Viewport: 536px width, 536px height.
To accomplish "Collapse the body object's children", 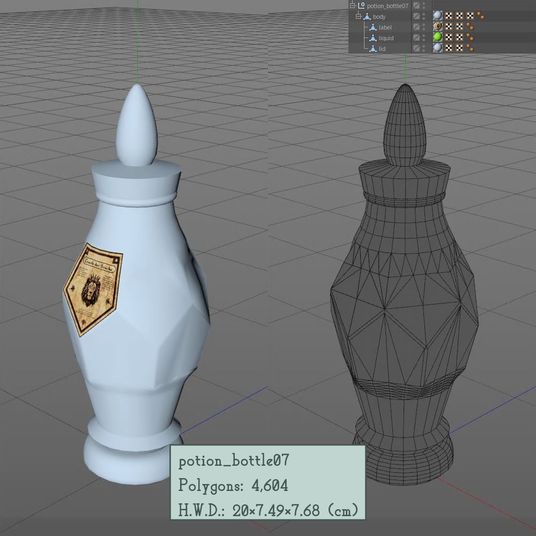I will pyautogui.click(x=358, y=17).
